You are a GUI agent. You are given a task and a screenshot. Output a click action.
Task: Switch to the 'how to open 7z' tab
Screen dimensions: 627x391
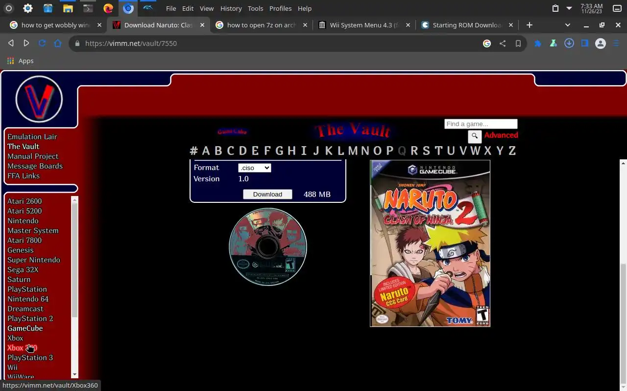point(262,25)
